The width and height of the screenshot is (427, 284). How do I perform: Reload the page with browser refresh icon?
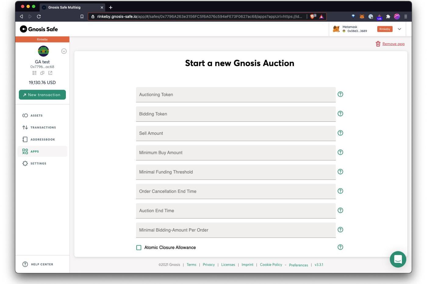click(39, 16)
